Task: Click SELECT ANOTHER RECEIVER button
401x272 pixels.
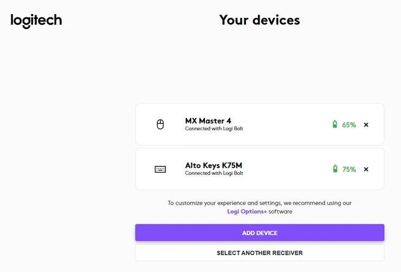Action: pyautogui.click(x=260, y=253)
